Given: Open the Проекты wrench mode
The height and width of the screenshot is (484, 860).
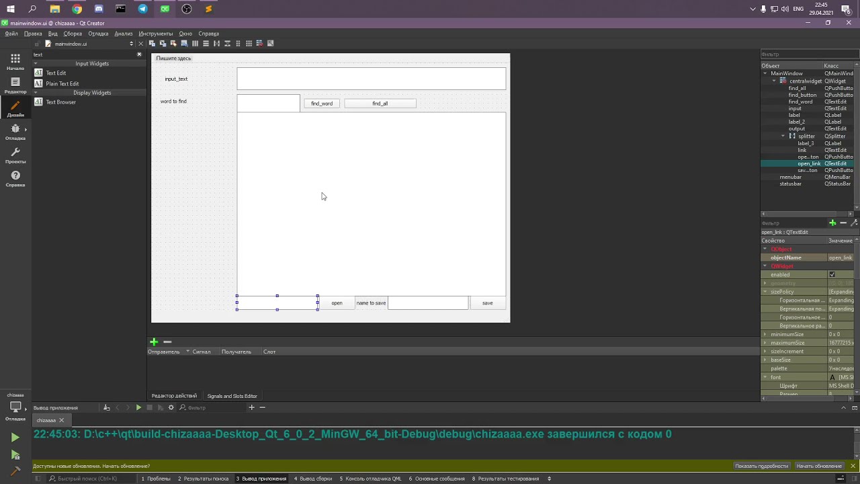Looking at the screenshot, I should pos(15,155).
